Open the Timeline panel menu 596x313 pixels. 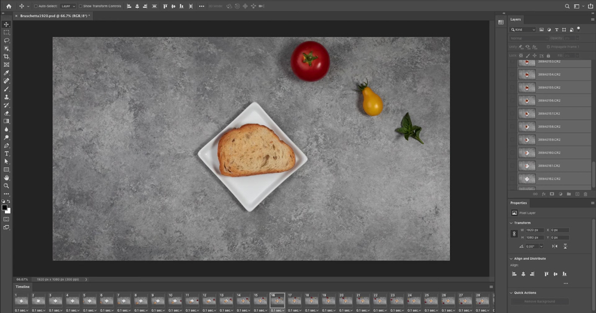coord(491,287)
